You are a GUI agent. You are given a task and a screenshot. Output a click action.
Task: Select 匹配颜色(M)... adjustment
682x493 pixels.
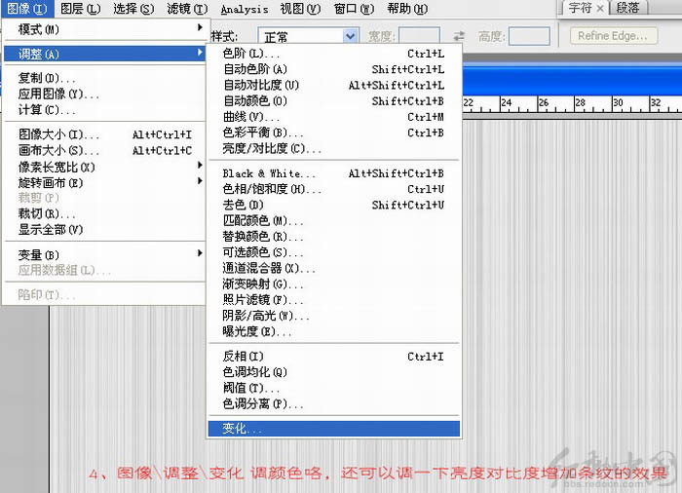[x=334, y=221]
